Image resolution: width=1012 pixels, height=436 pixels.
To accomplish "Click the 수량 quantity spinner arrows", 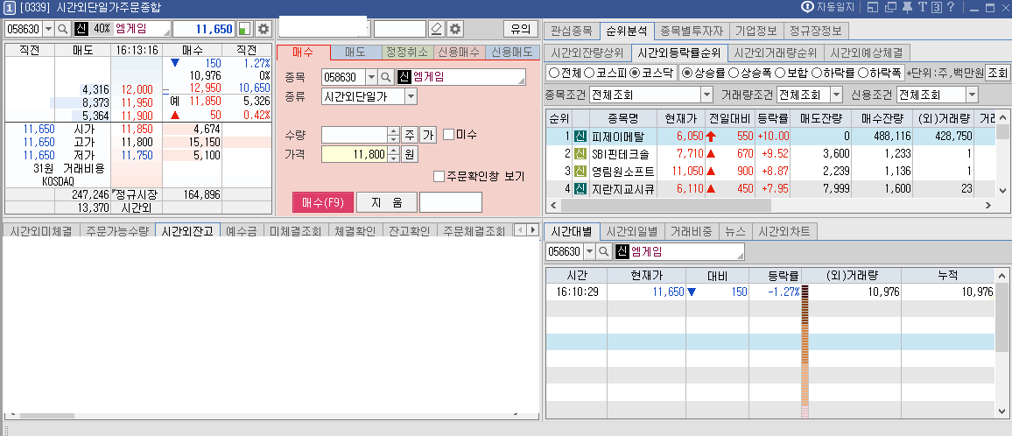I will (x=393, y=135).
